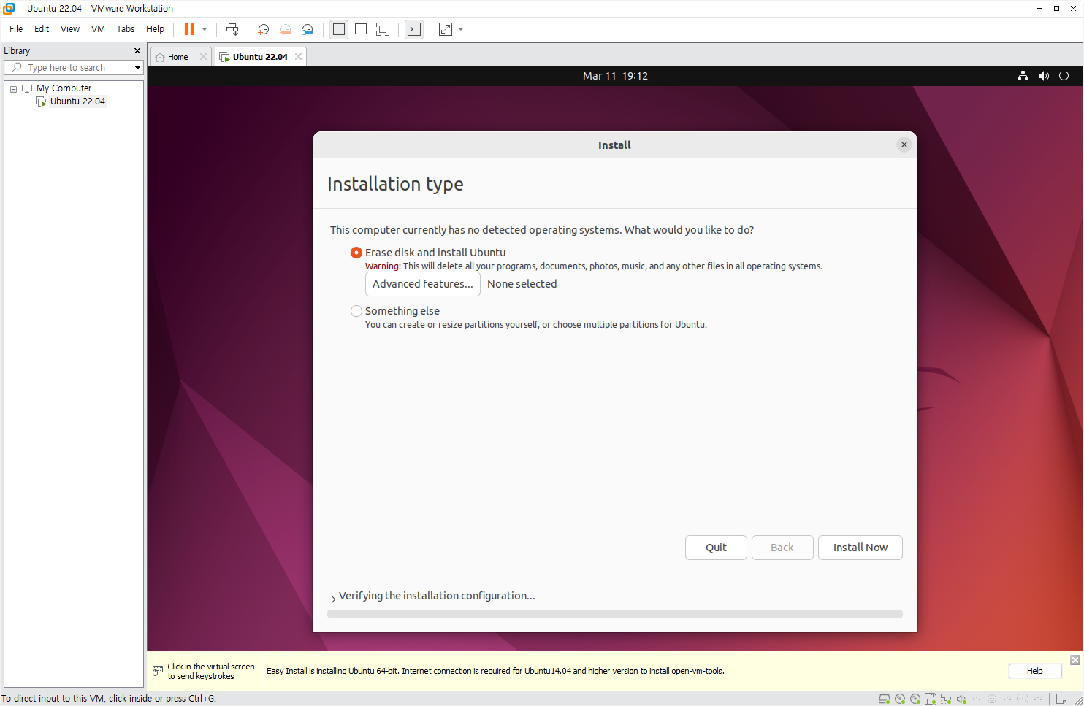Click the dimmed camera device status icon
This screenshot has width=1084, height=706.
(x=992, y=699)
